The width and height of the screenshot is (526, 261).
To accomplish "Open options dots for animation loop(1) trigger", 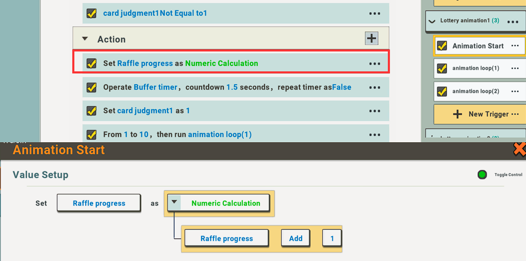I will tap(515, 69).
